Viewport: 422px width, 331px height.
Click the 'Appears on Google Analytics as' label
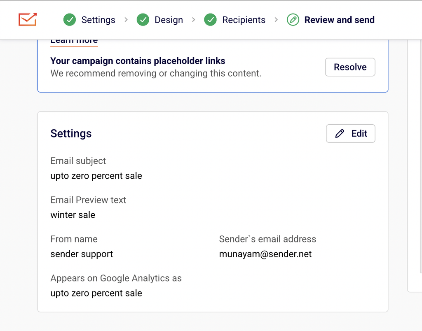[116, 278]
